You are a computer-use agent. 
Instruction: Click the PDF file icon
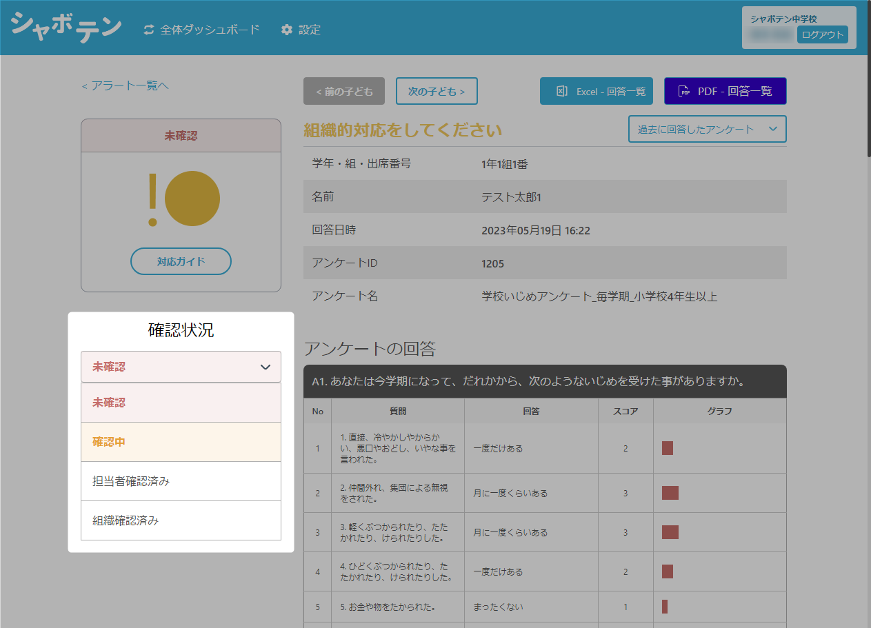point(684,91)
